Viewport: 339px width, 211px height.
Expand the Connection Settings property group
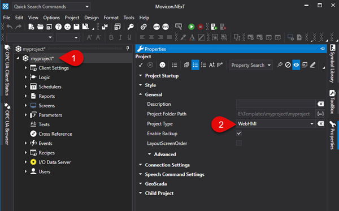[x=141, y=165]
